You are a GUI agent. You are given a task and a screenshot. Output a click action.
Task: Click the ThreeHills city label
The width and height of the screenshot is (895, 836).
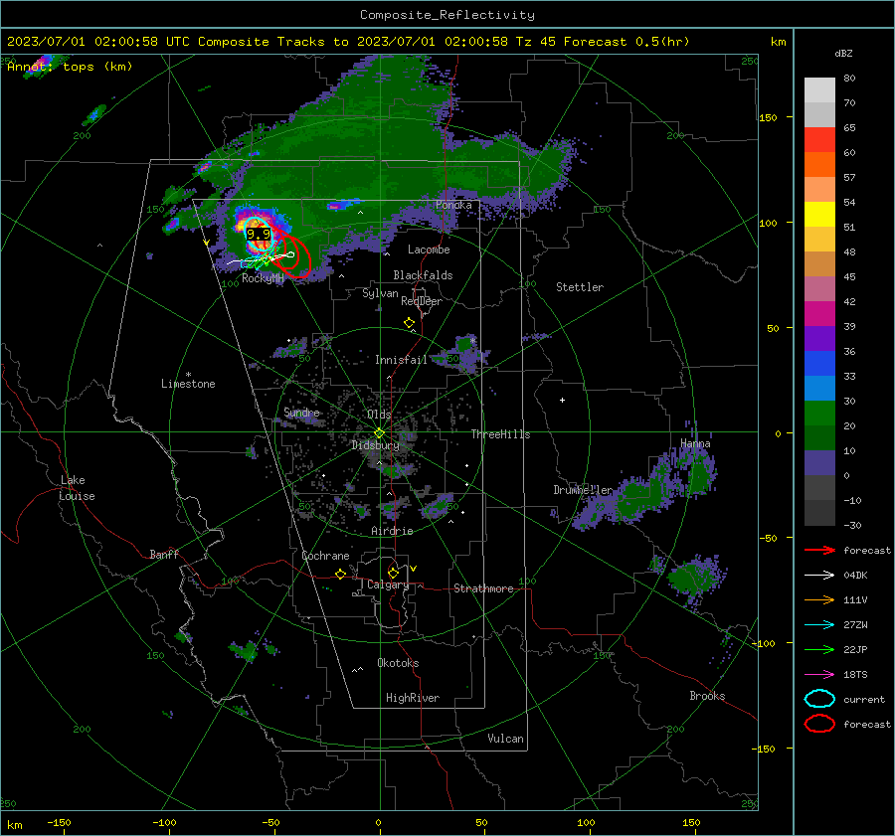[500, 434]
